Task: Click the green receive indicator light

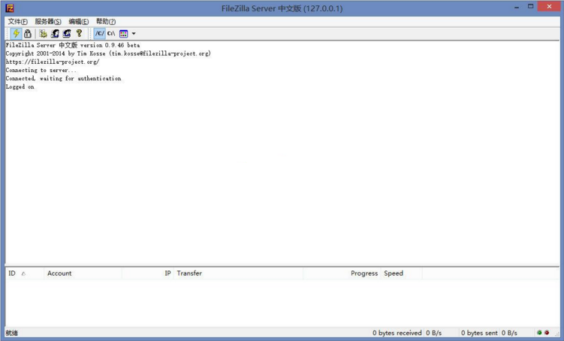Action: pyautogui.click(x=539, y=333)
